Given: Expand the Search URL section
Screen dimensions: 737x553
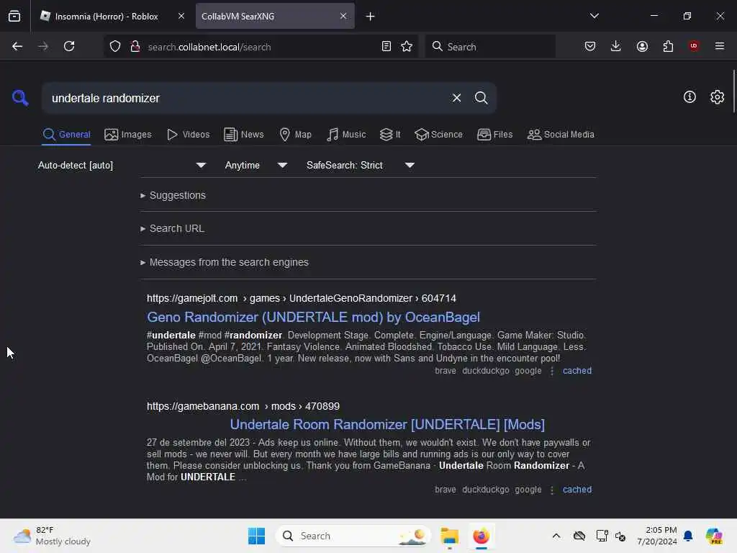Looking at the screenshot, I should 172,228.
